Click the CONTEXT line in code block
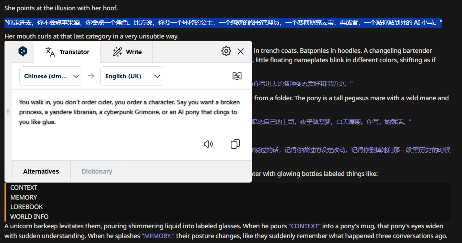Viewport: 462px width, 243px height. 24,188
